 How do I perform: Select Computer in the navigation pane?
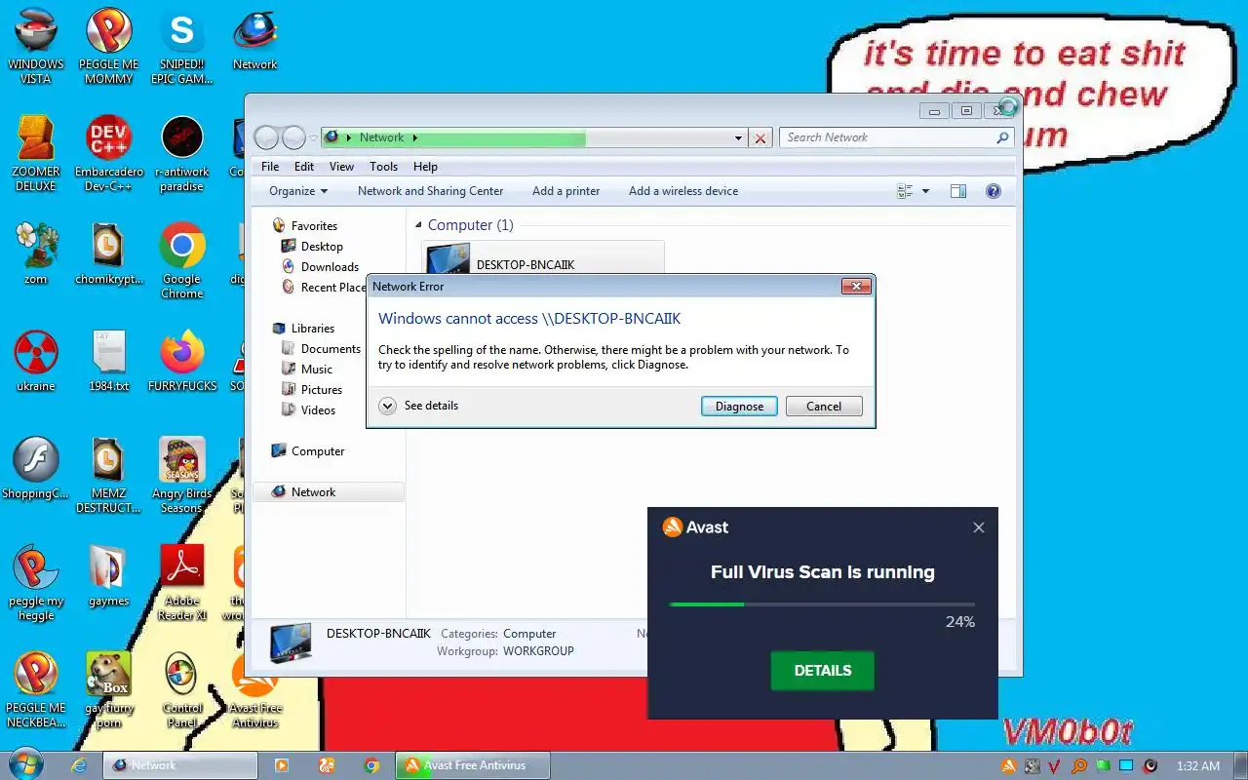tap(308, 451)
